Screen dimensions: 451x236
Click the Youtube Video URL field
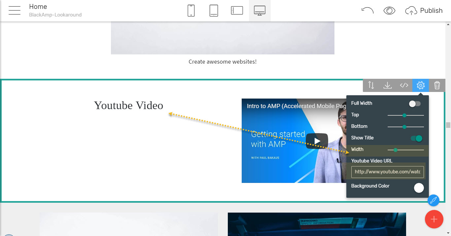(387, 172)
